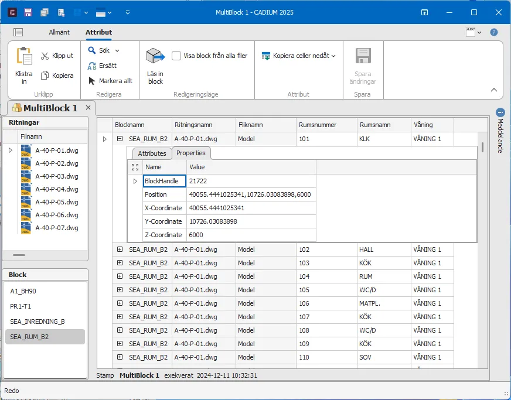Click the Blocknamn column header
The image size is (511, 400).
[x=142, y=125]
